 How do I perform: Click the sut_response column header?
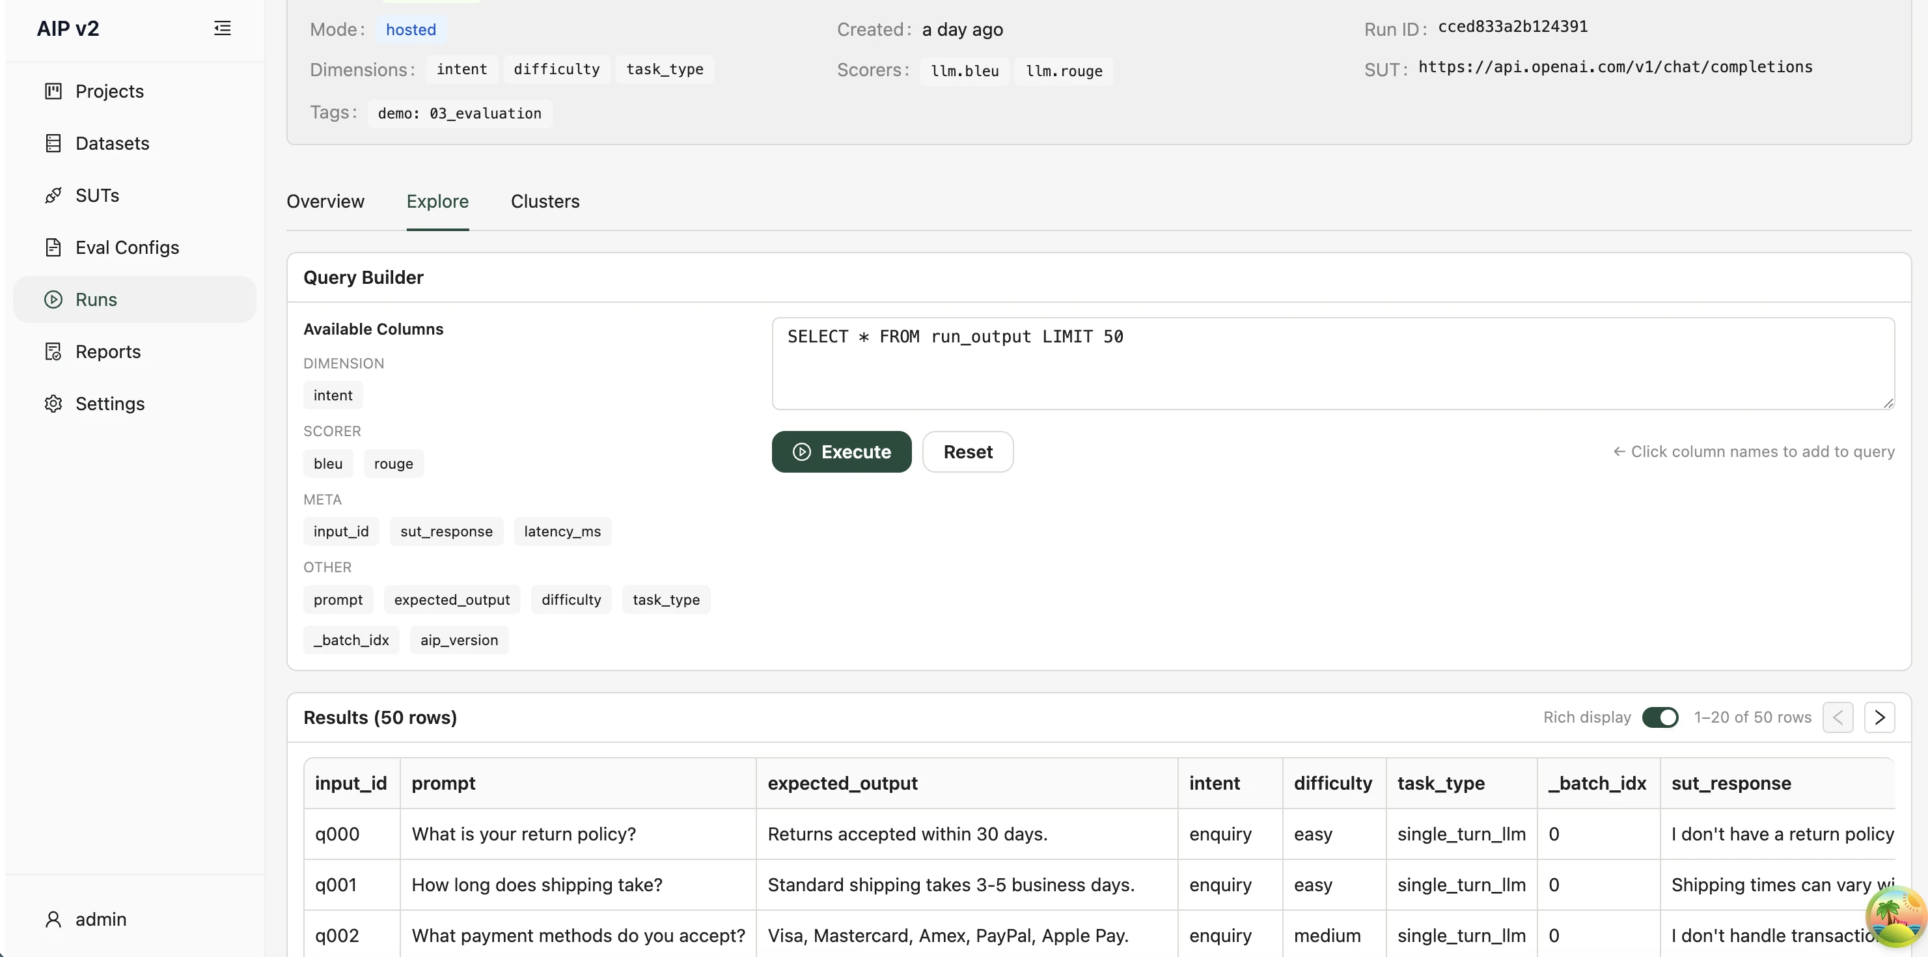(1778, 783)
